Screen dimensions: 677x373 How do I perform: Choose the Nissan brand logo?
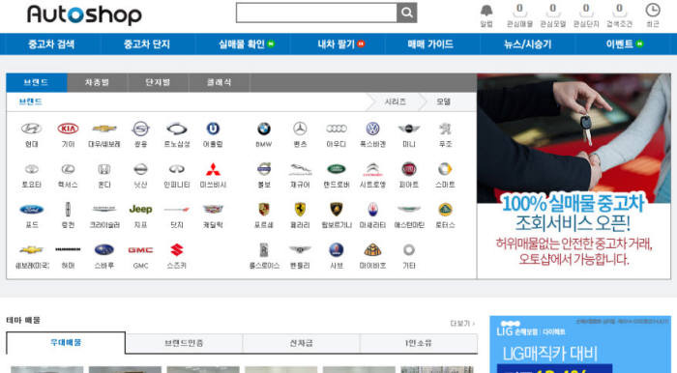140,169
